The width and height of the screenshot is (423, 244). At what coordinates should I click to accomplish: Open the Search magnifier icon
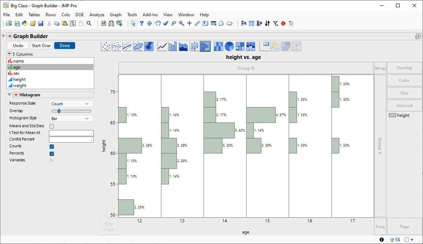pos(89,23)
